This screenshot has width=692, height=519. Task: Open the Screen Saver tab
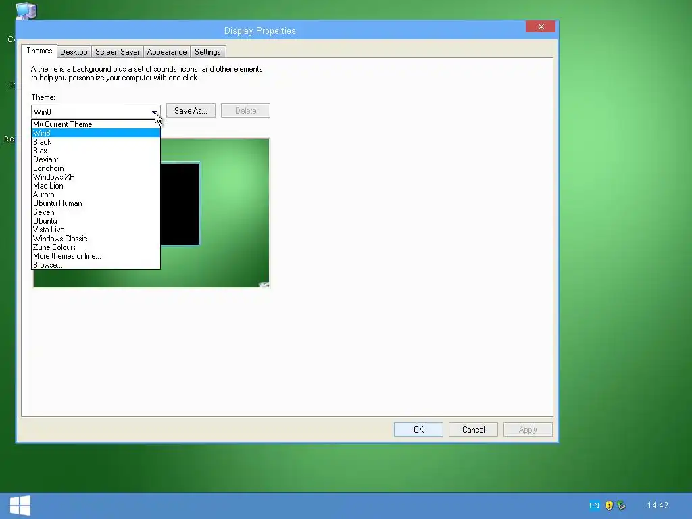[x=118, y=52]
